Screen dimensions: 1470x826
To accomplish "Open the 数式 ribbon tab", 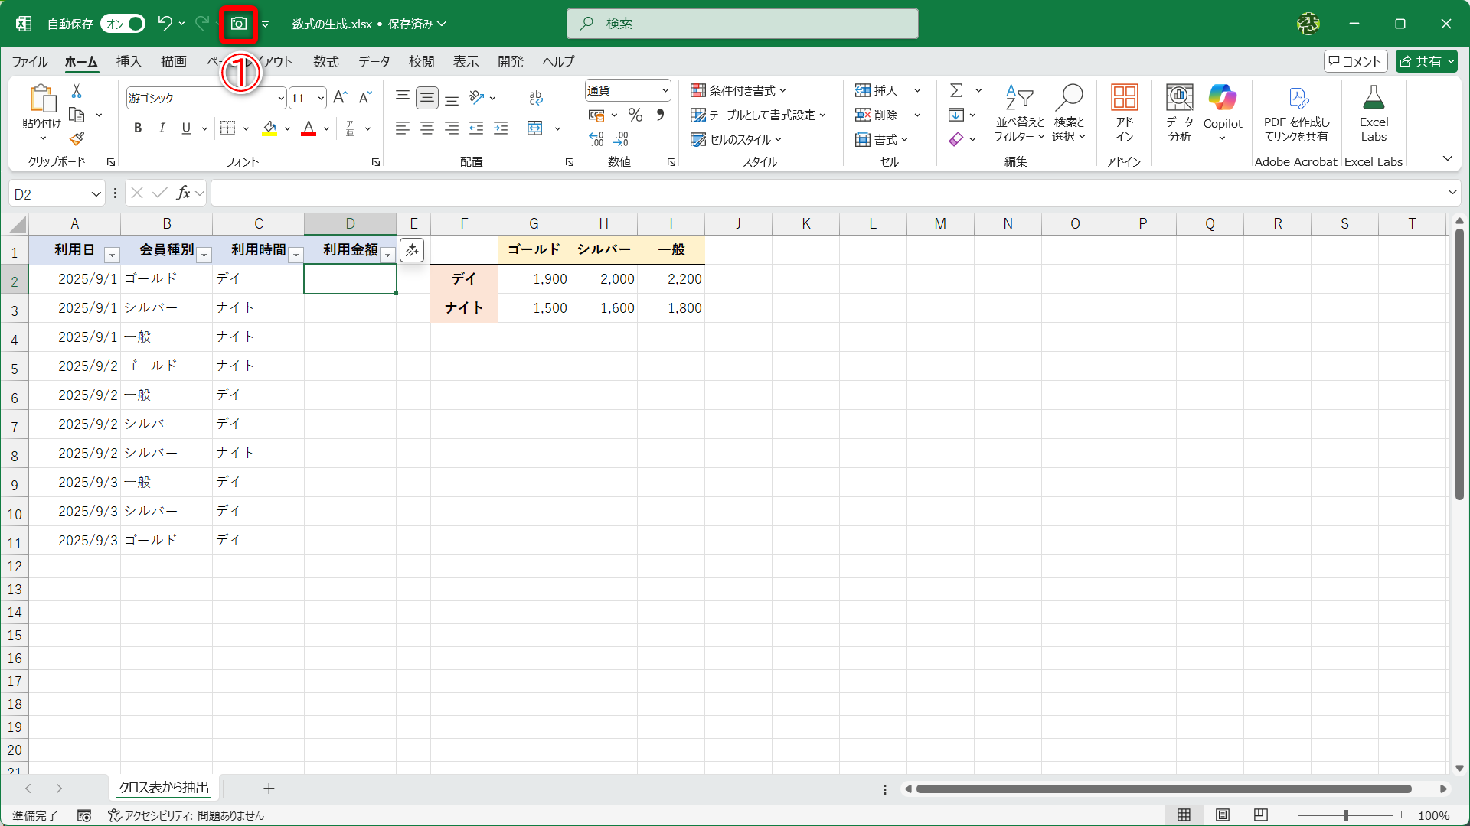I will (x=325, y=61).
